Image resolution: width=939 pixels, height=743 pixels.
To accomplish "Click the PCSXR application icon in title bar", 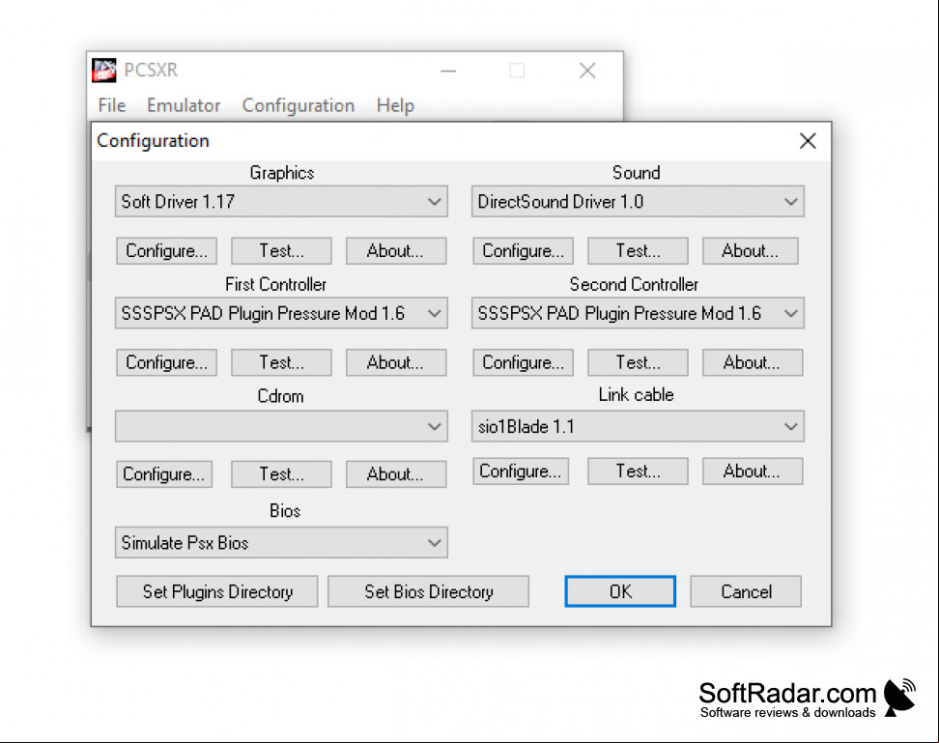I will point(103,71).
